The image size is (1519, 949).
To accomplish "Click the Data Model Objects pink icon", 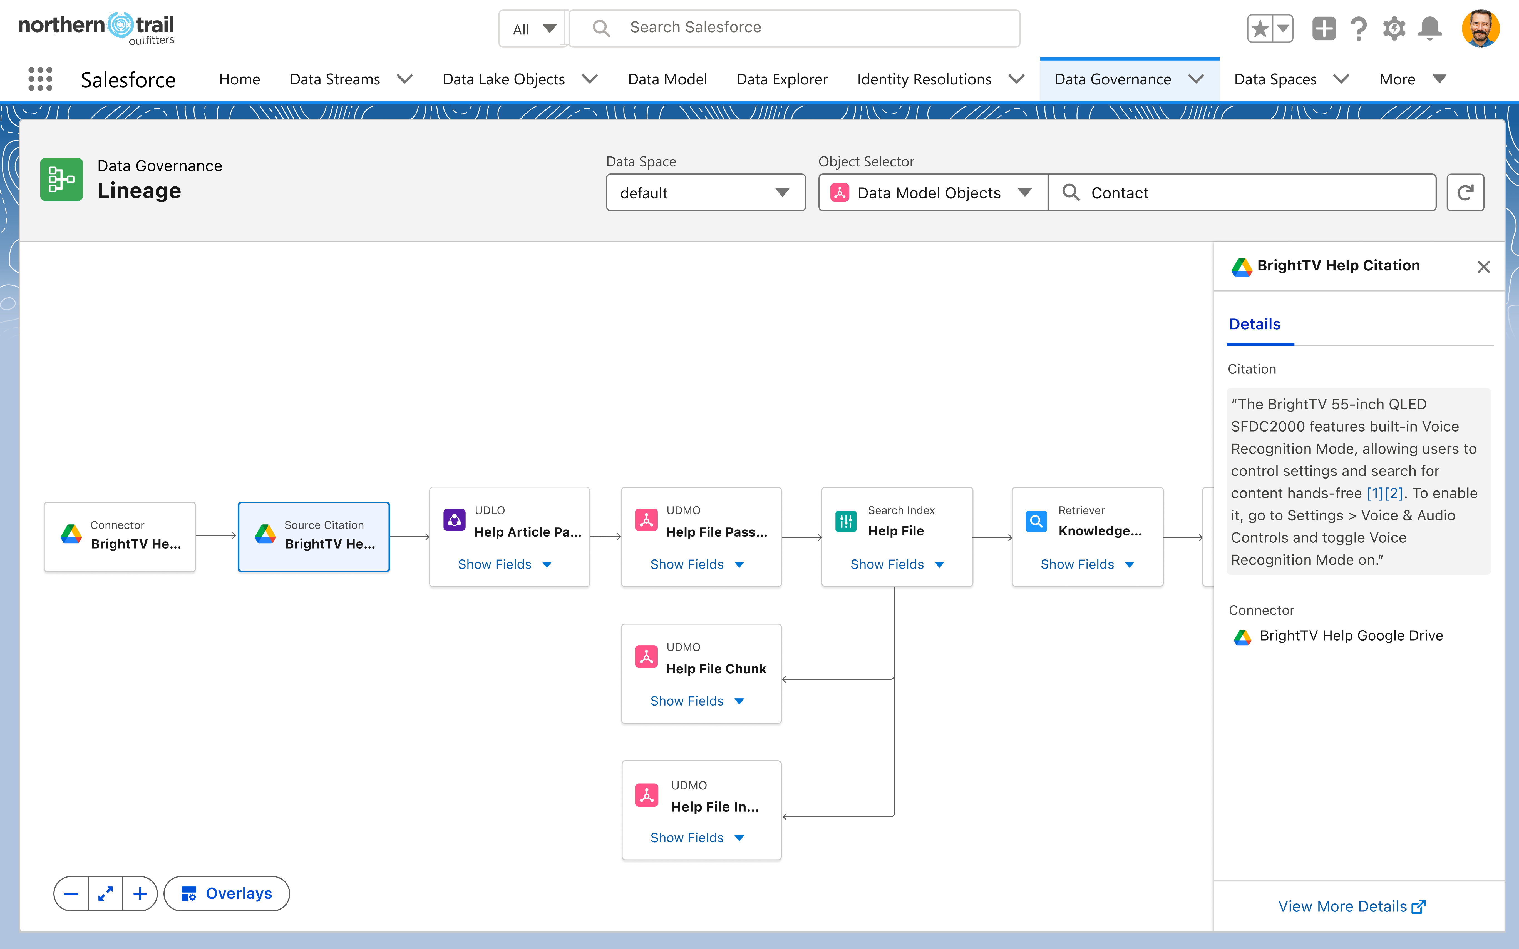I will 840,193.
